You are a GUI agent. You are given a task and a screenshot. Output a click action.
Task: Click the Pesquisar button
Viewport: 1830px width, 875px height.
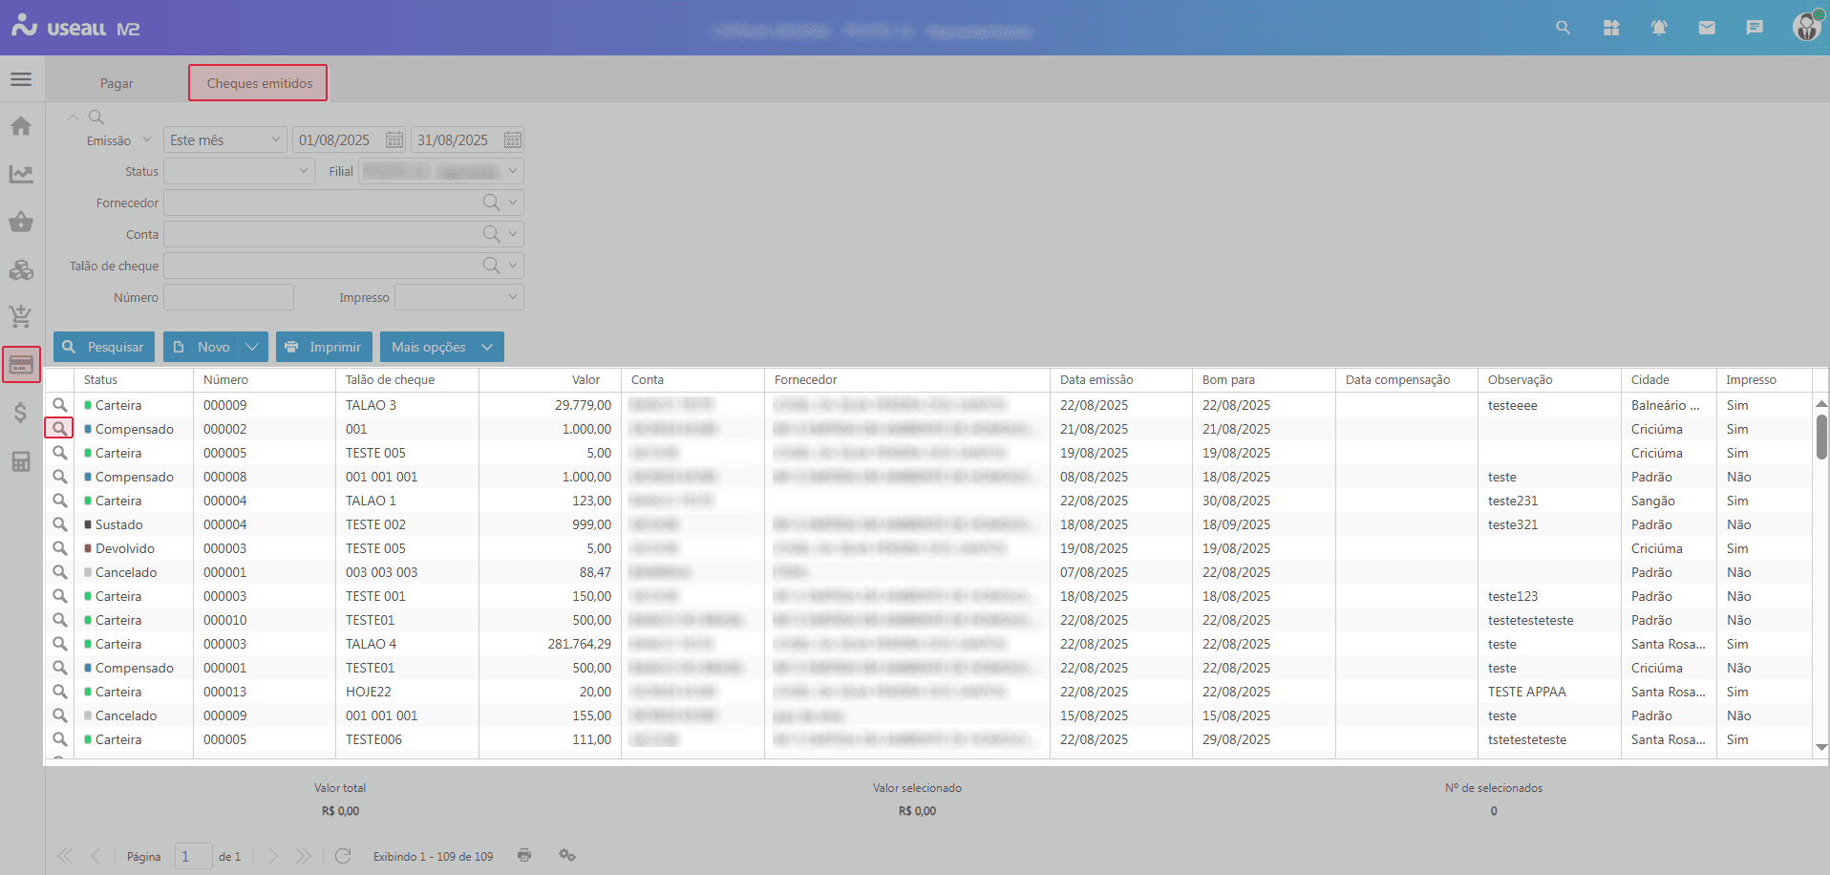(x=104, y=347)
